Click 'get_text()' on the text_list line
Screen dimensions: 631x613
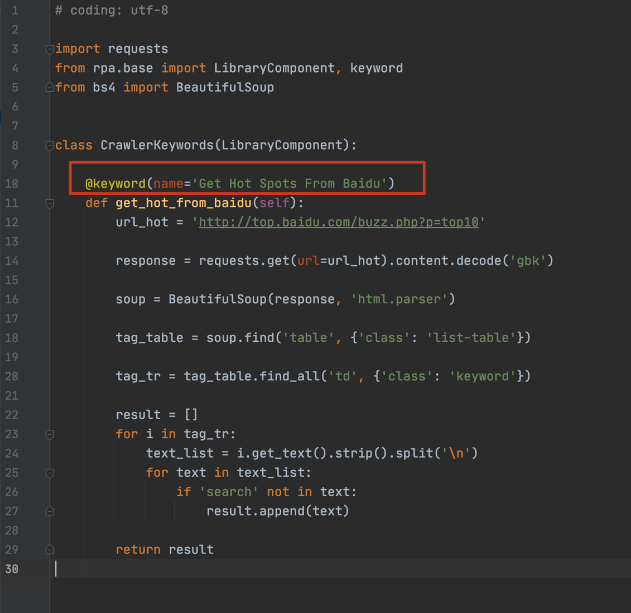[x=289, y=453]
